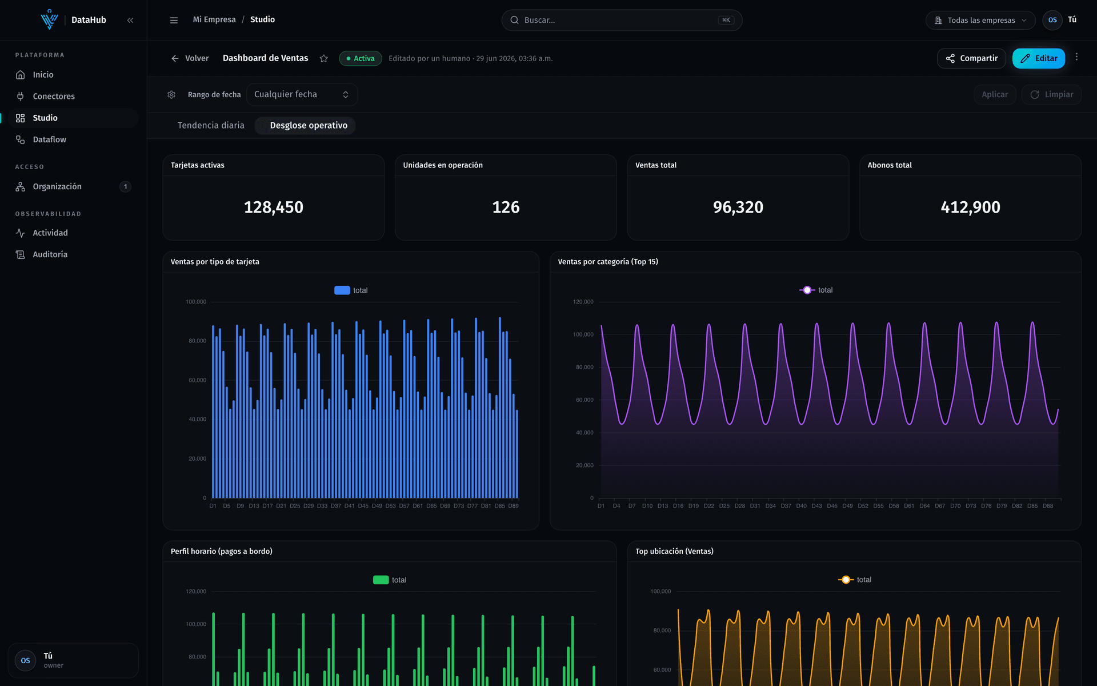Click the hamburger menu icon

pyautogui.click(x=174, y=20)
